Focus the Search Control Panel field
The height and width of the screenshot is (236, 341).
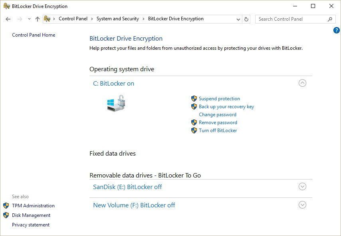tap(295, 19)
